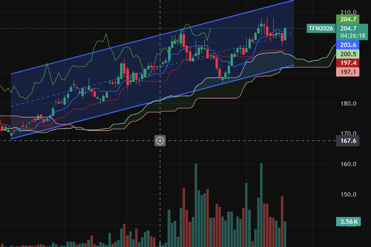Select the blue 203.6 price label

pos(348,45)
